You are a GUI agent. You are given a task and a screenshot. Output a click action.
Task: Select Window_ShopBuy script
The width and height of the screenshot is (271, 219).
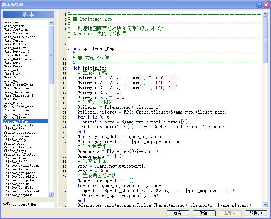pos(18,195)
